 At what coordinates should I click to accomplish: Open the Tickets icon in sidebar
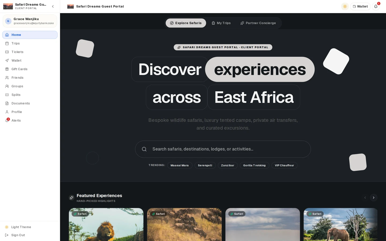[7, 52]
